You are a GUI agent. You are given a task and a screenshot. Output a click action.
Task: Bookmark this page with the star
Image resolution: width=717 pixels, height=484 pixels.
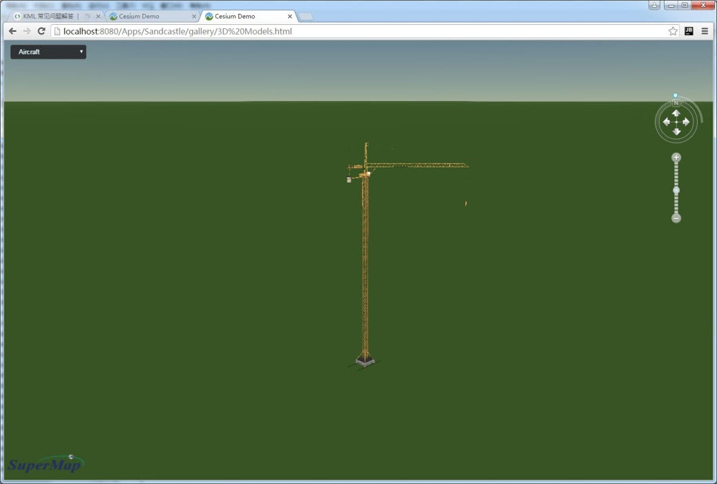[673, 31]
